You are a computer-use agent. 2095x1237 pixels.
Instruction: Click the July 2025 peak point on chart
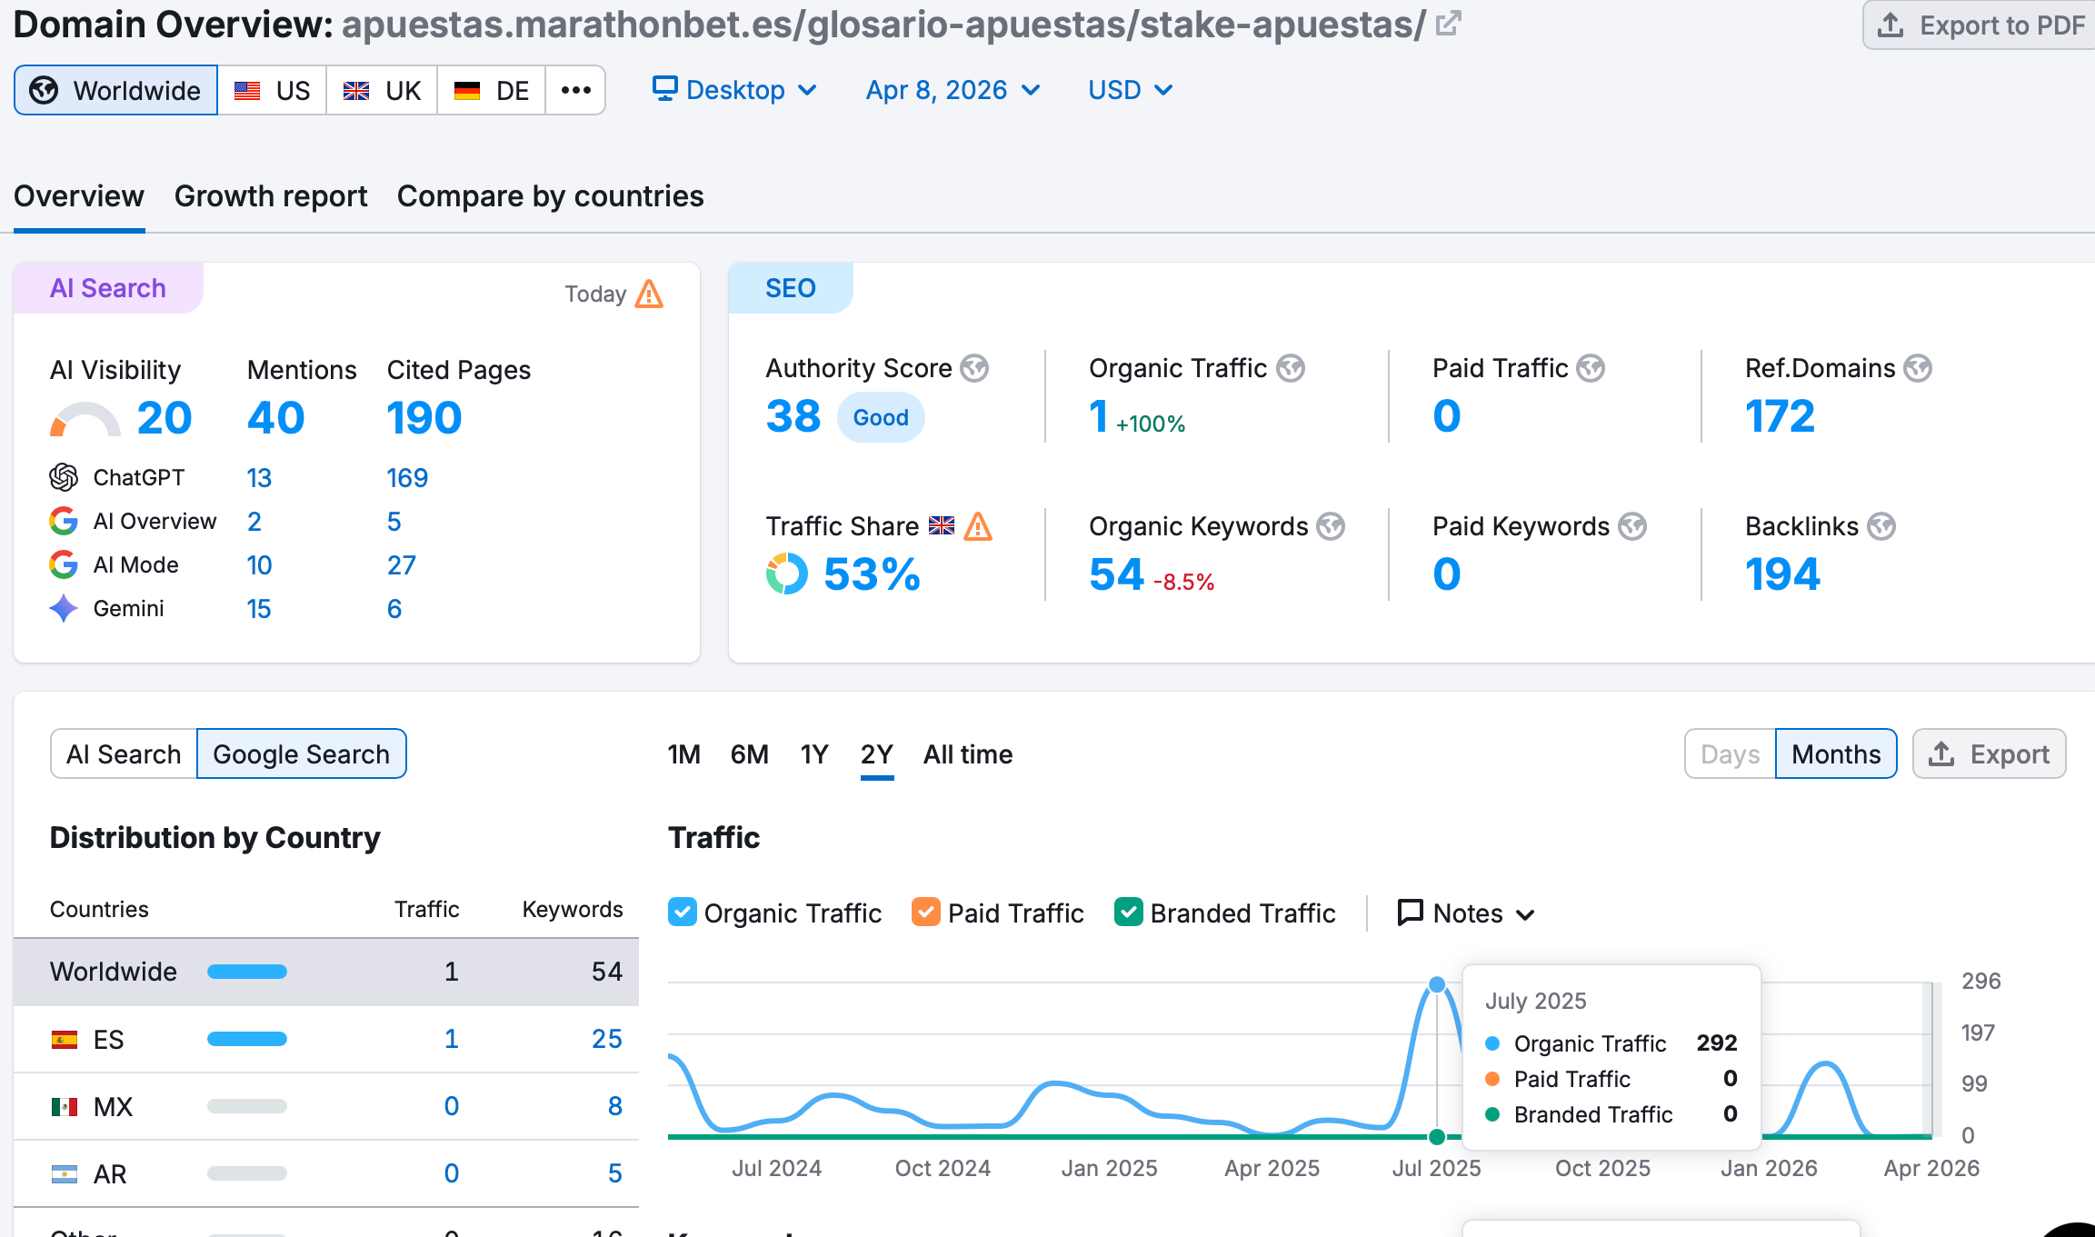(1436, 984)
